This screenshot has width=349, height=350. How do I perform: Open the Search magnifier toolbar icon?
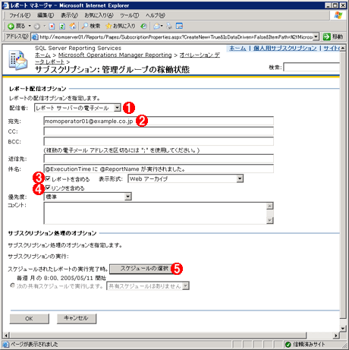[x=85, y=26]
